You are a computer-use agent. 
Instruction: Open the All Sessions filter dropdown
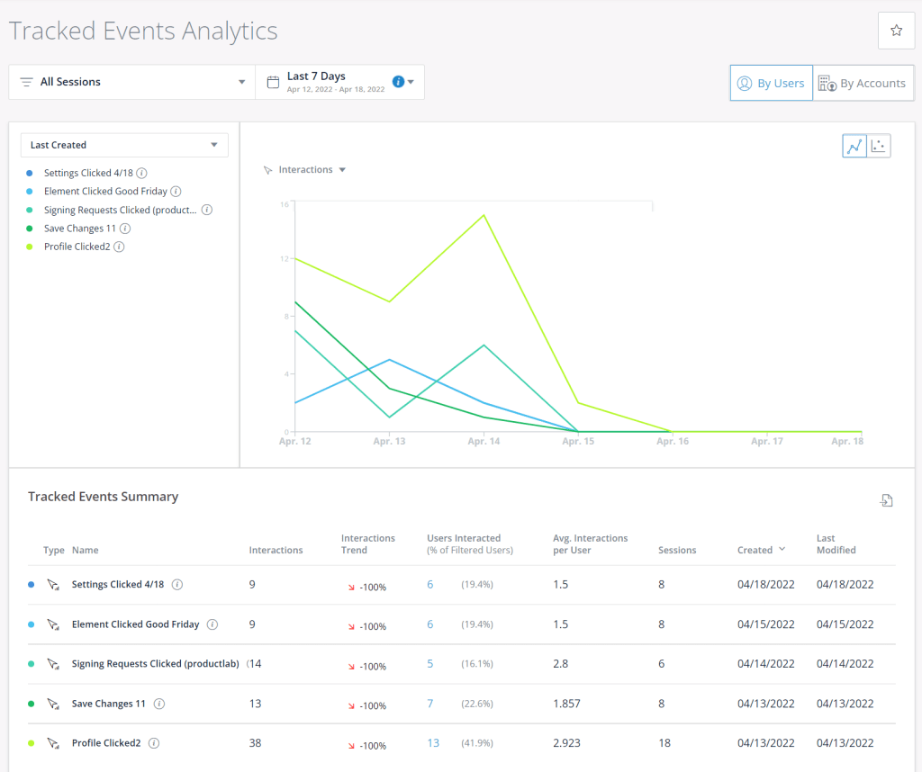click(131, 82)
